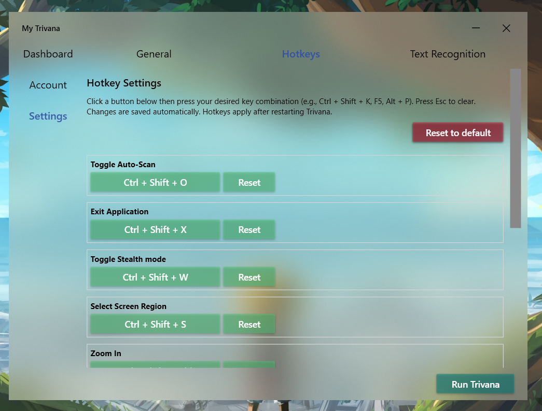Open the Account section in sidebar
This screenshot has height=411, width=542.
tap(48, 85)
